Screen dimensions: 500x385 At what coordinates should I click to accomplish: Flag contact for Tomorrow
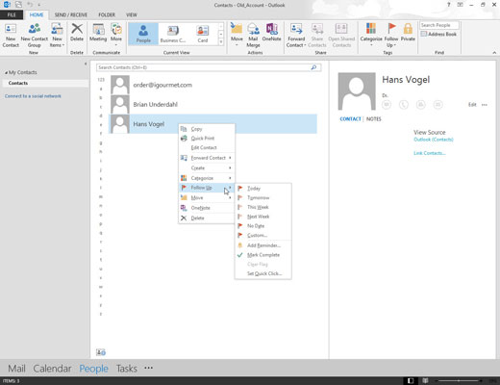[263, 197]
